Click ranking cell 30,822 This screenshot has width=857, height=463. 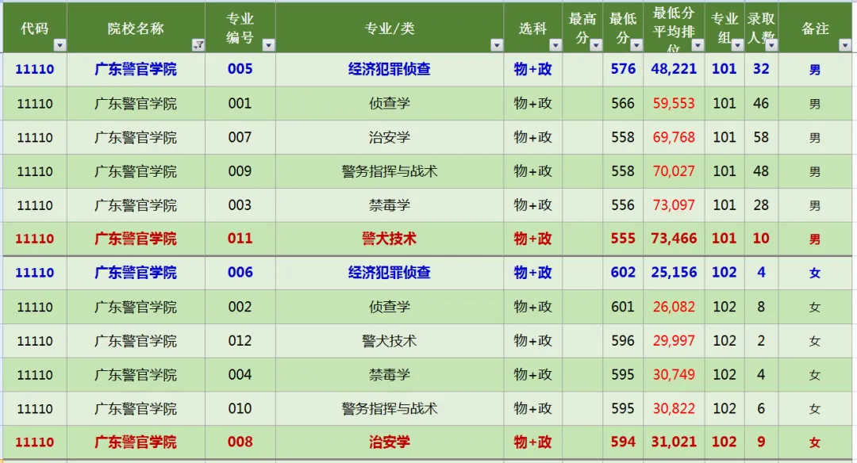(674, 409)
